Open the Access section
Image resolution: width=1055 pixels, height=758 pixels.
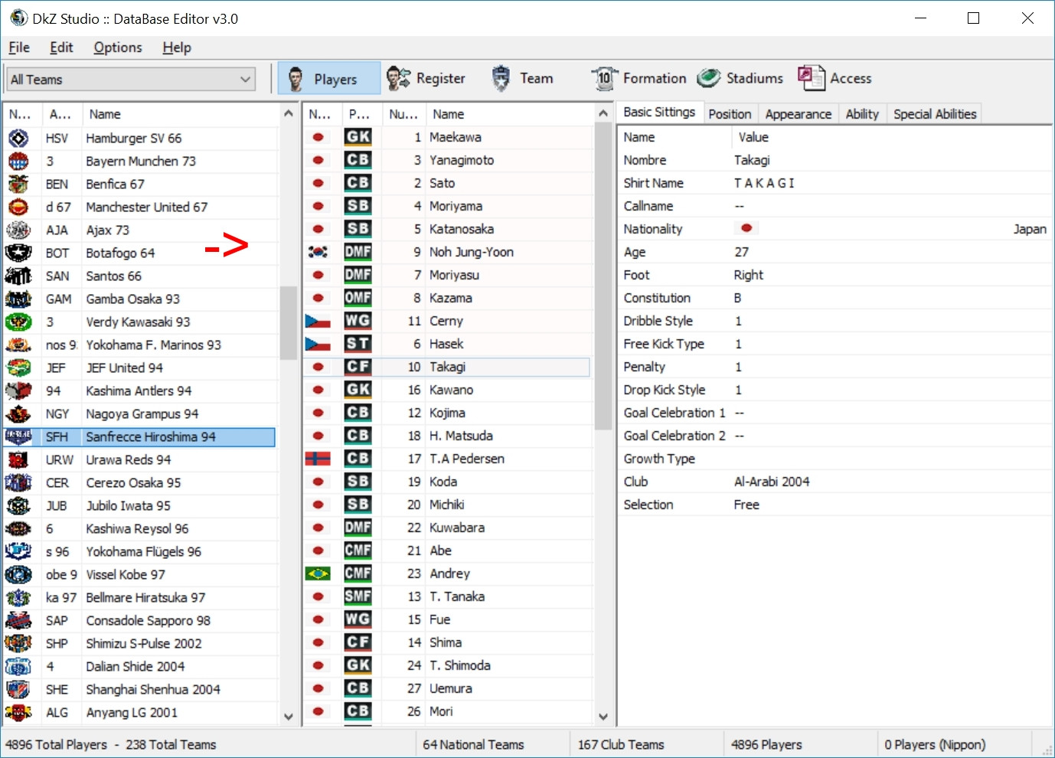[835, 78]
